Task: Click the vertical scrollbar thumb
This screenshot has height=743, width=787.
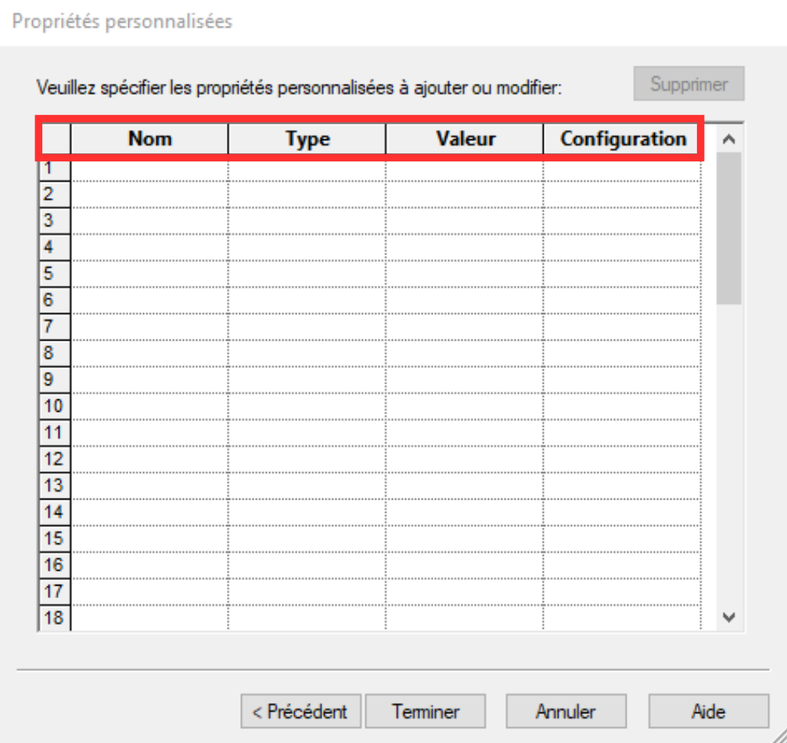Action: point(728,227)
